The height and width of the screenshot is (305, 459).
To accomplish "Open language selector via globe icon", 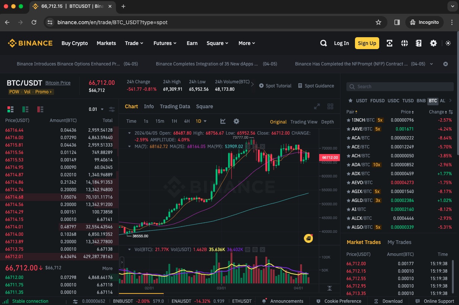I will (404, 43).
